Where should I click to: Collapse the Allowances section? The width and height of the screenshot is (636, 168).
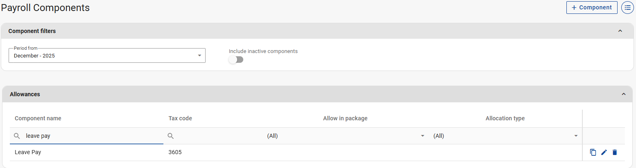(x=623, y=94)
